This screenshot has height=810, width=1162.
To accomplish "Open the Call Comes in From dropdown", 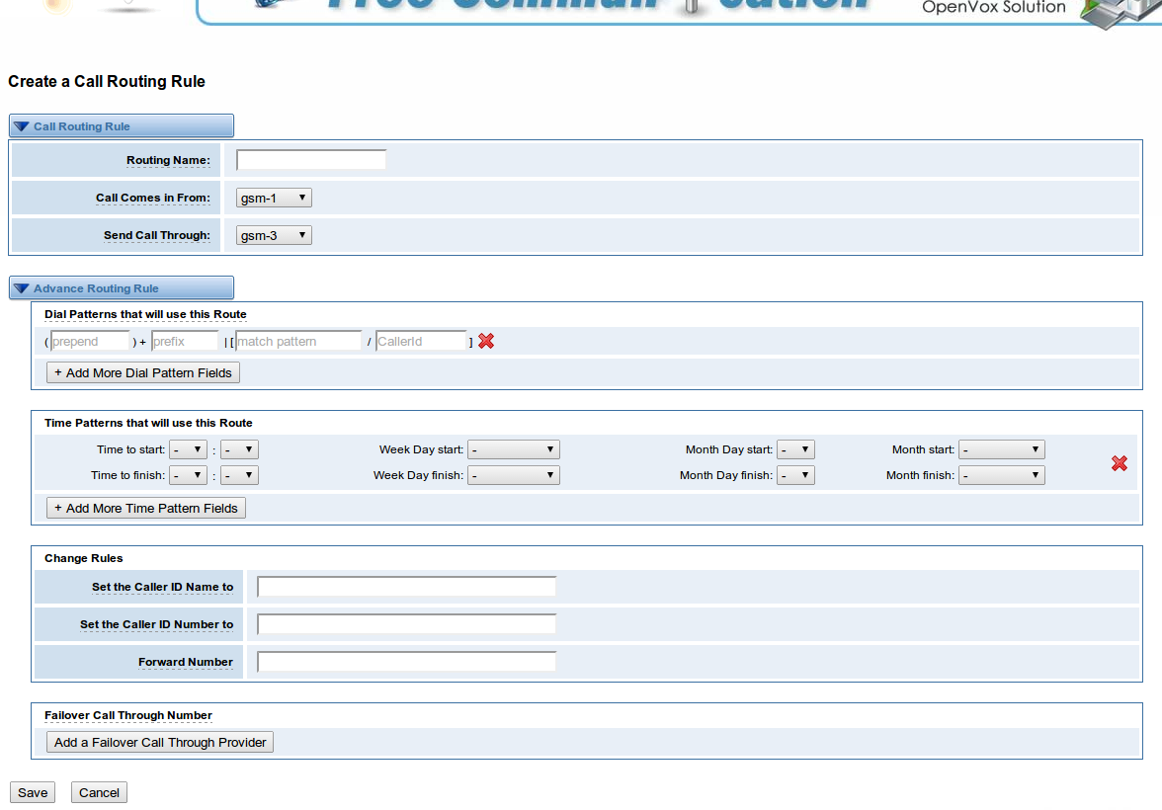I will pyautogui.click(x=274, y=198).
